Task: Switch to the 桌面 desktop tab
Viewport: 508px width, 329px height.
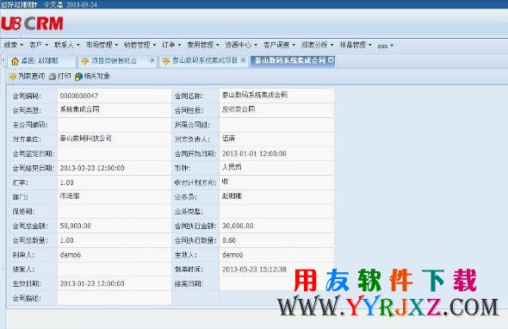Action: pyautogui.click(x=41, y=61)
